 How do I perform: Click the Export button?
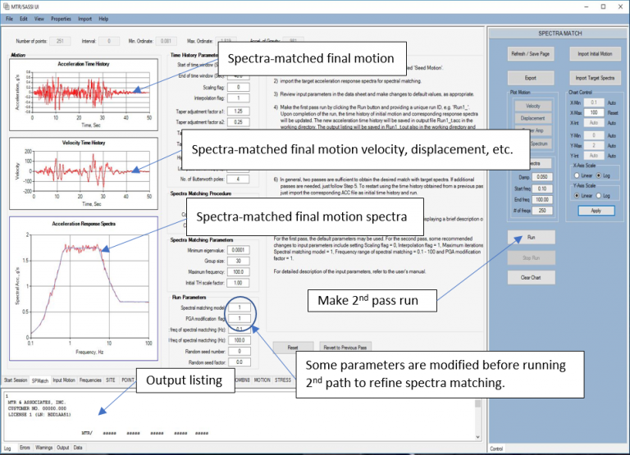click(x=532, y=76)
